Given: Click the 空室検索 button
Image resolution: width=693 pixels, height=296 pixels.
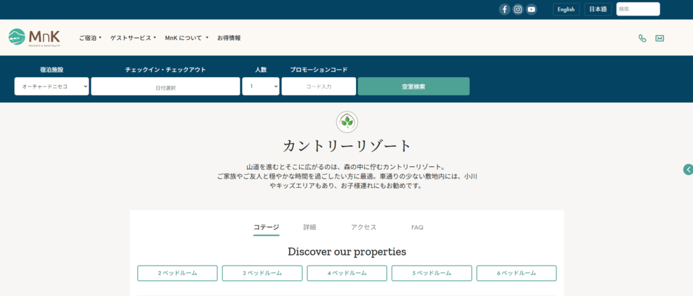Looking at the screenshot, I should tap(413, 87).
